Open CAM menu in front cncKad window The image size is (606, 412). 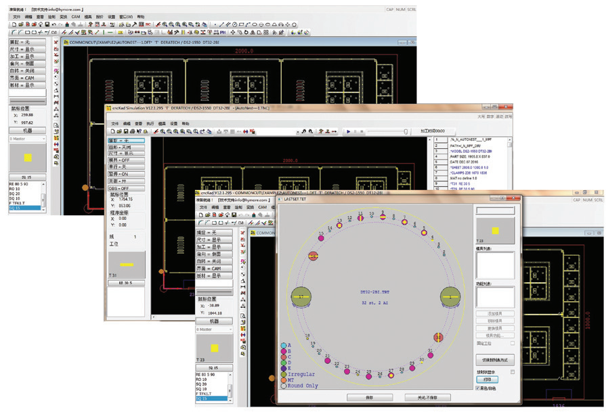point(263,207)
